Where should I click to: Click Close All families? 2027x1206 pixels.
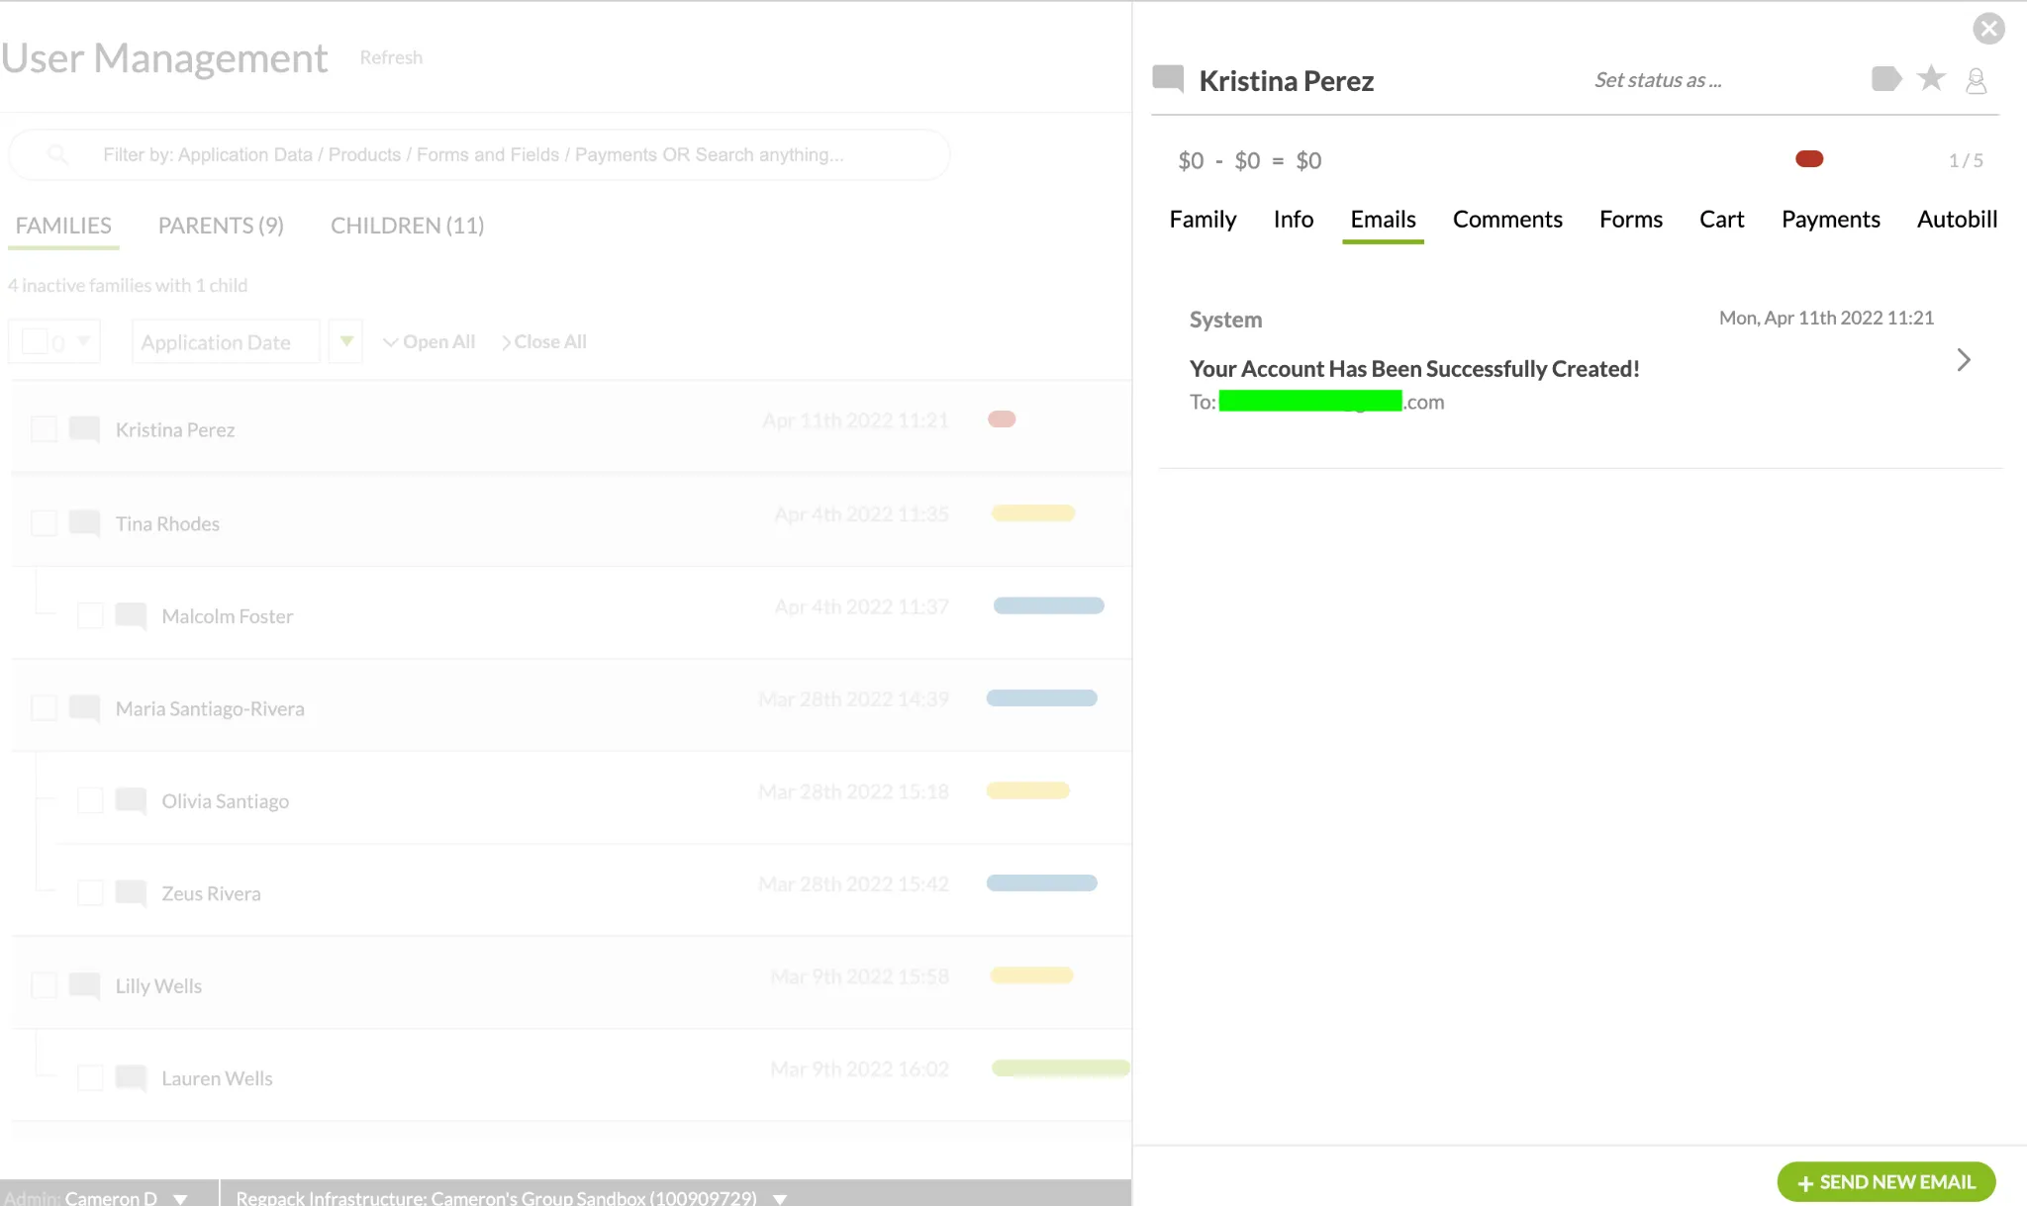(544, 341)
